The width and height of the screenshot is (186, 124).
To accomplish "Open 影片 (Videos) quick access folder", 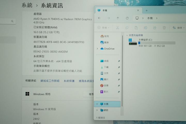I will (x=104, y=92).
